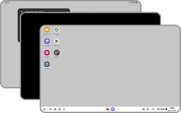The image size is (181, 113).
Task: Open the Play Store app
Action: click(x=57, y=41)
